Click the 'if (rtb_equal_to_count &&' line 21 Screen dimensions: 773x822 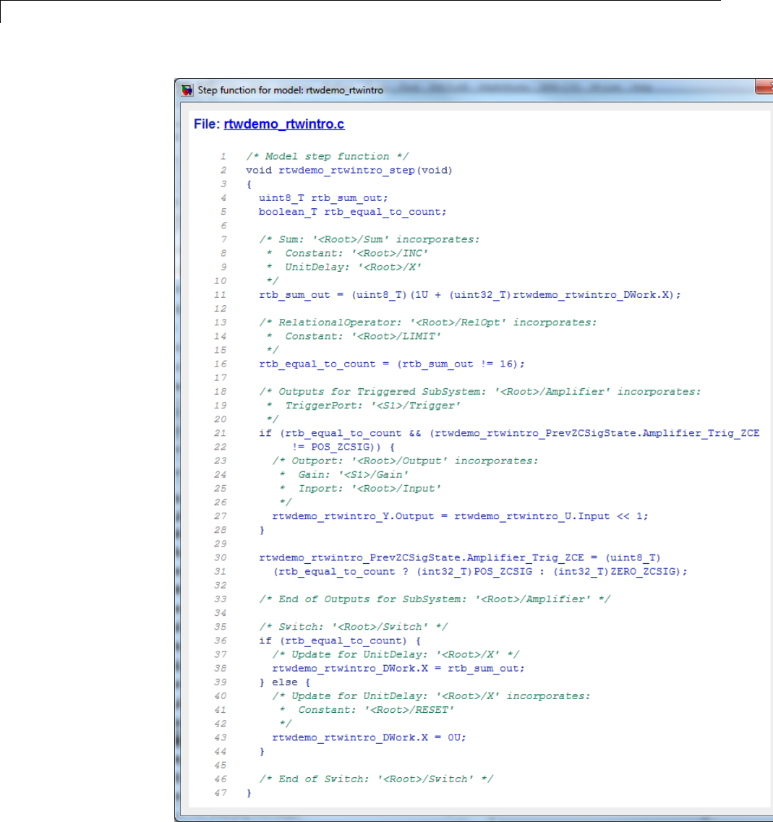point(508,433)
